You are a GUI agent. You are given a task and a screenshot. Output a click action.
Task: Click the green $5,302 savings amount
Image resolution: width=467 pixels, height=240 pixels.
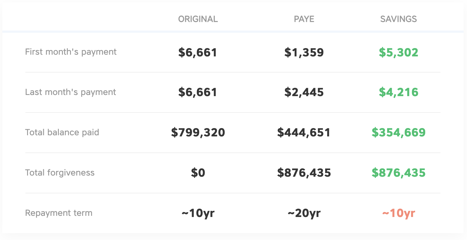pos(398,52)
